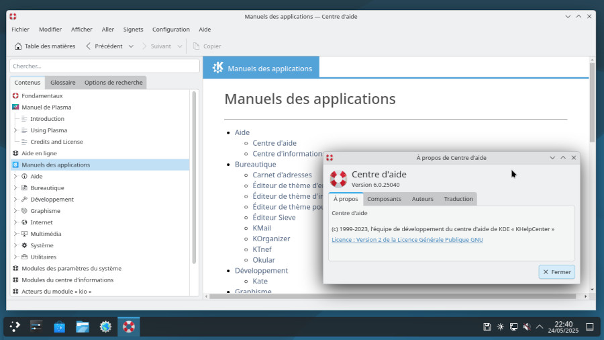Switch to Auteurs tab in about dialog
The height and width of the screenshot is (340, 604).
tap(423, 199)
